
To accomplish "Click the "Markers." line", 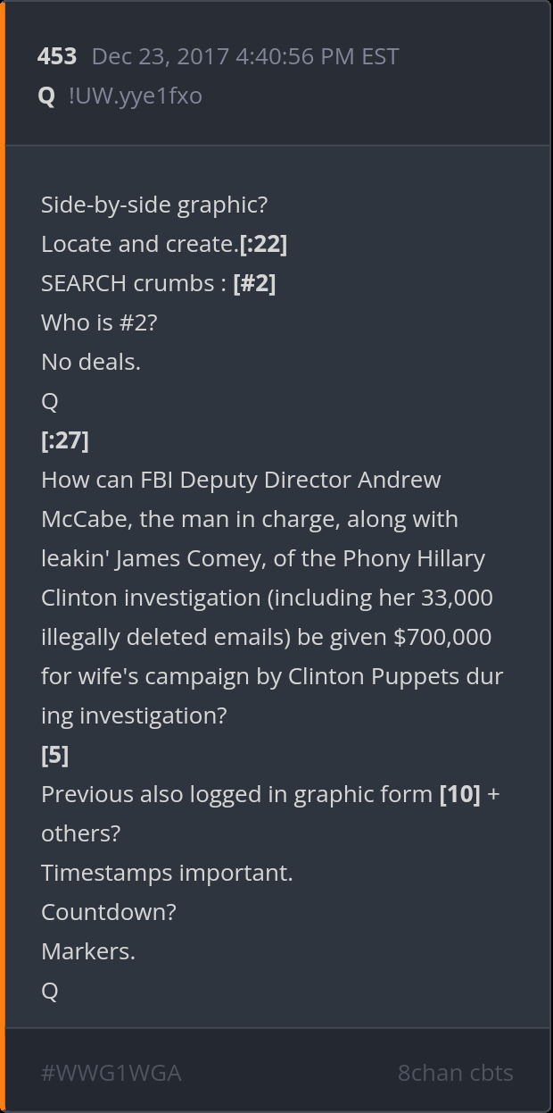I will click(88, 951).
